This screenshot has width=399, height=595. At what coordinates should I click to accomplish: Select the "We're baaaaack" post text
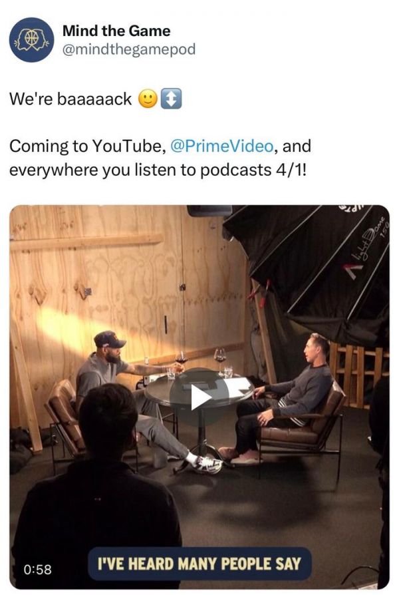point(70,99)
